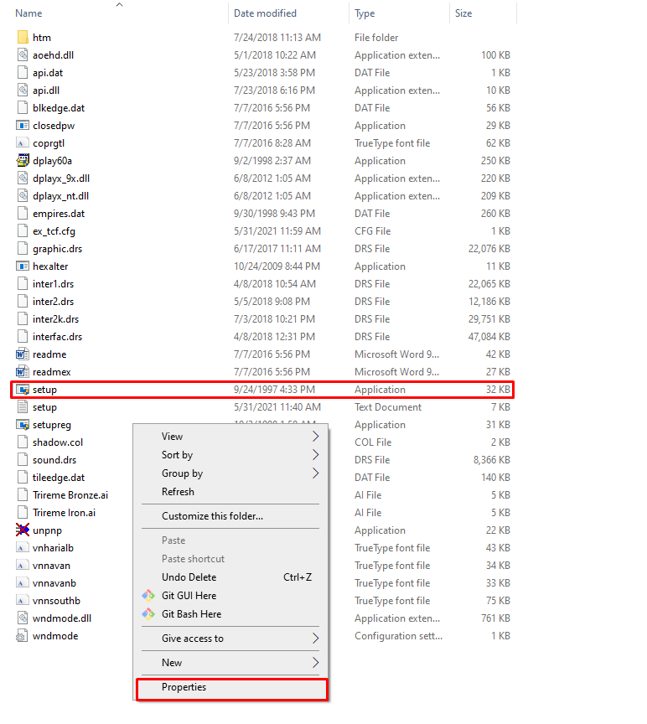The width and height of the screenshot is (647, 724).
Task: Click the hexalter application icon
Action: [x=23, y=266]
